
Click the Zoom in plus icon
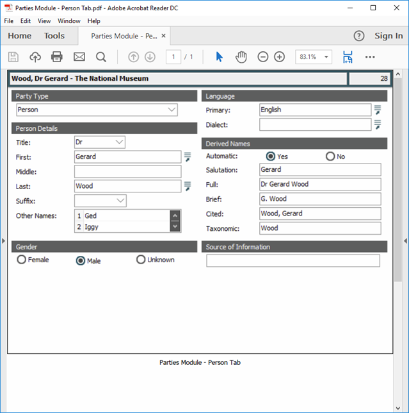click(279, 57)
